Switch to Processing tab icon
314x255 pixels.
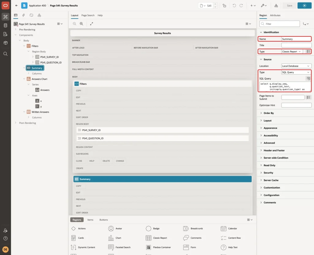[31, 15]
